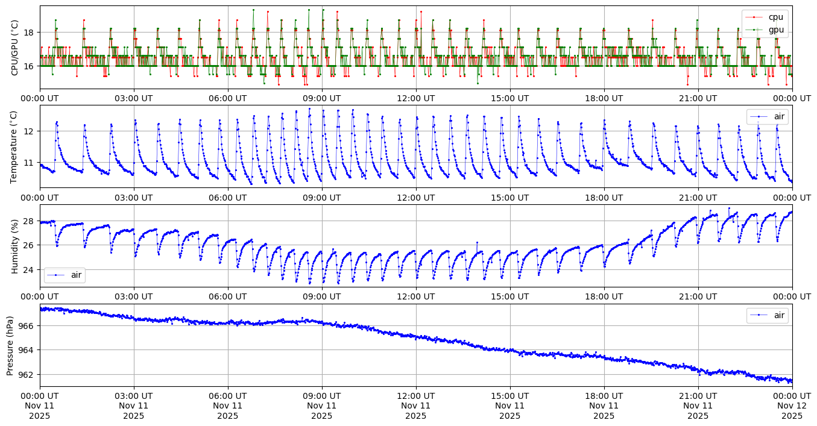Click the green gpu legend marker
The width and height of the screenshot is (817, 426).
pos(752,29)
